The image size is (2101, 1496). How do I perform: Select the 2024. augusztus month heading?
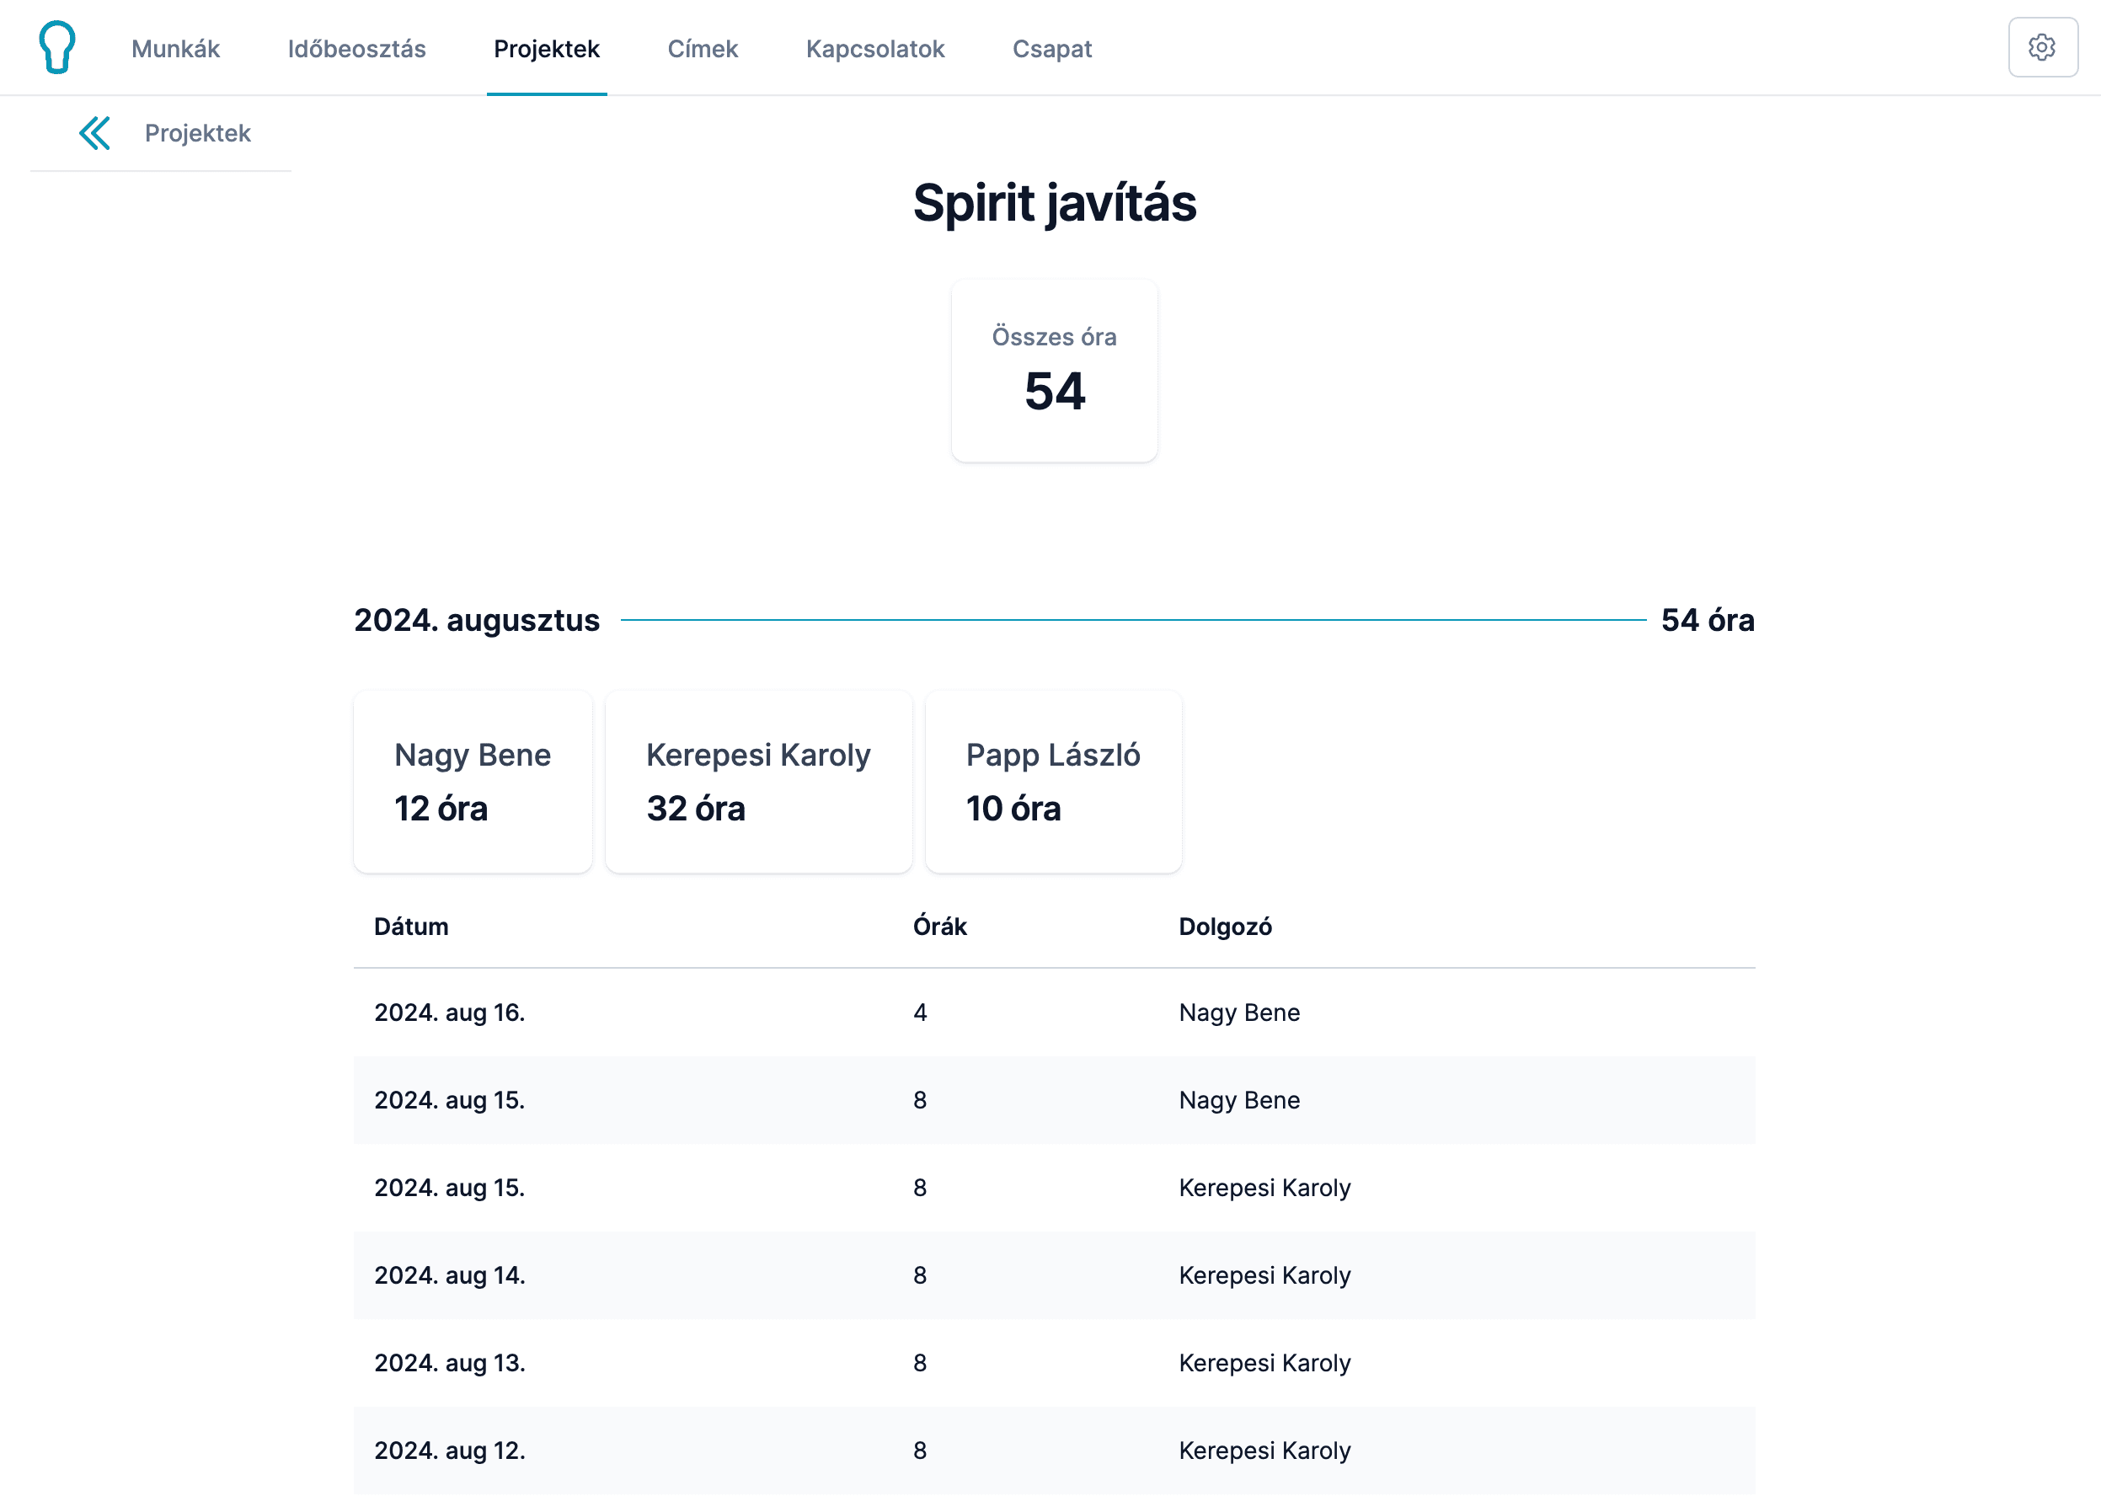coord(476,620)
